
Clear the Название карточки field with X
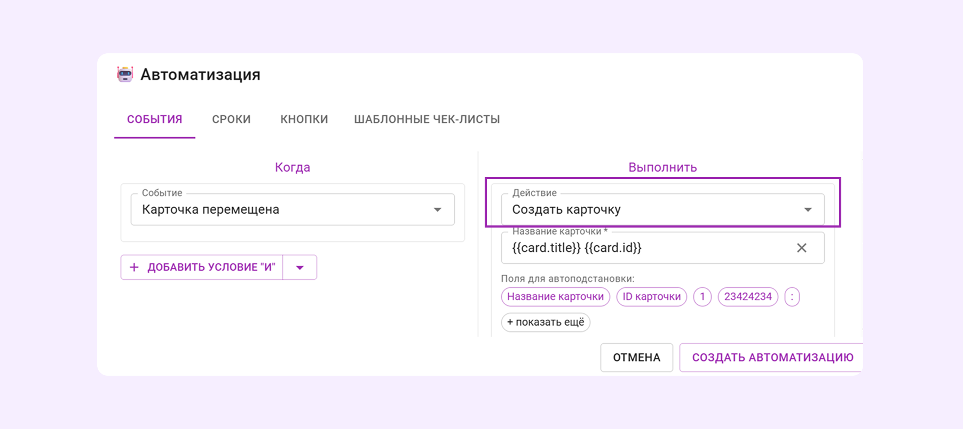tap(801, 248)
